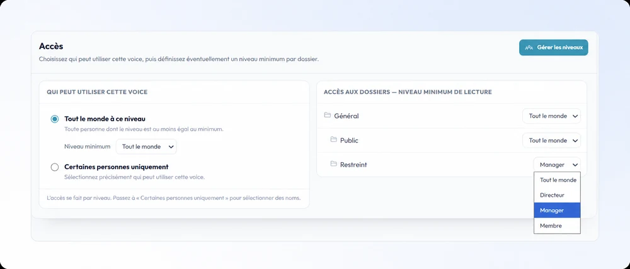Click the Accès heading
This screenshot has height=269, width=630.
point(51,46)
